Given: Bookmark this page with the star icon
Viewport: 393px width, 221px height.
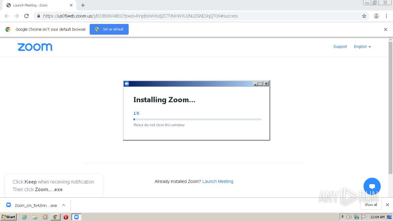Looking at the screenshot, I should tap(364, 16).
